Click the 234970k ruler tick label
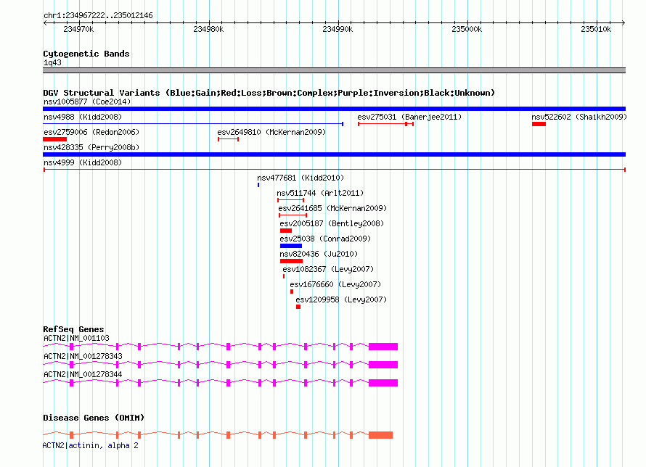The width and height of the screenshot is (646, 467). (78, 29)
